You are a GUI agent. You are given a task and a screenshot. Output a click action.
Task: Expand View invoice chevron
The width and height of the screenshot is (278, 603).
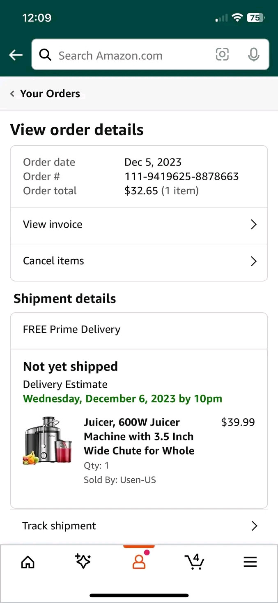(x=254, y=224)
